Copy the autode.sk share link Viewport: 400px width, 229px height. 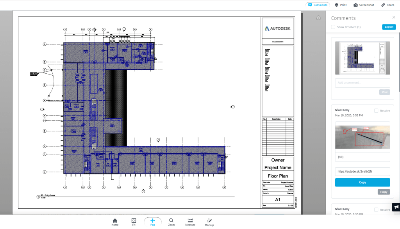pyautogui.click(x=362, y=182)
